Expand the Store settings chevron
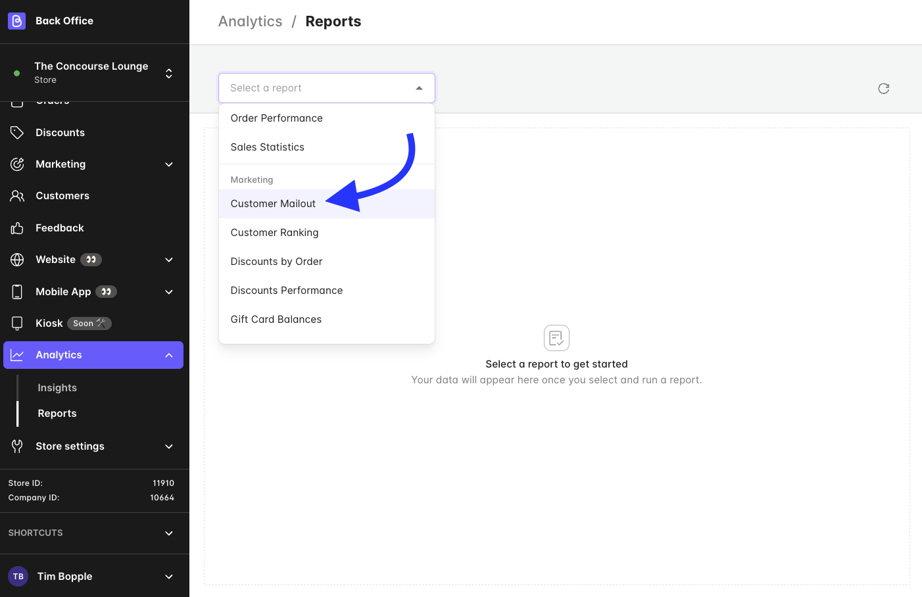 tap(169, 446)
